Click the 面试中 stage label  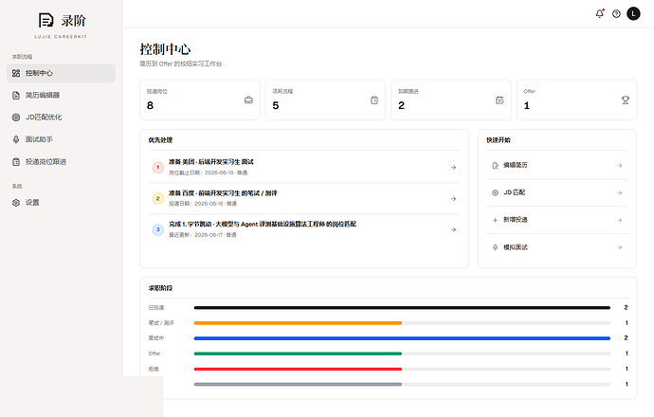pos(156,338)
